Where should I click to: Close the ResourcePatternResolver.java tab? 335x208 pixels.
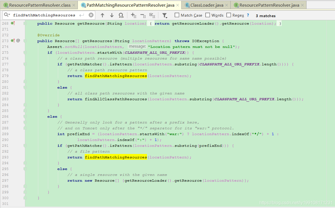point(302,5)
